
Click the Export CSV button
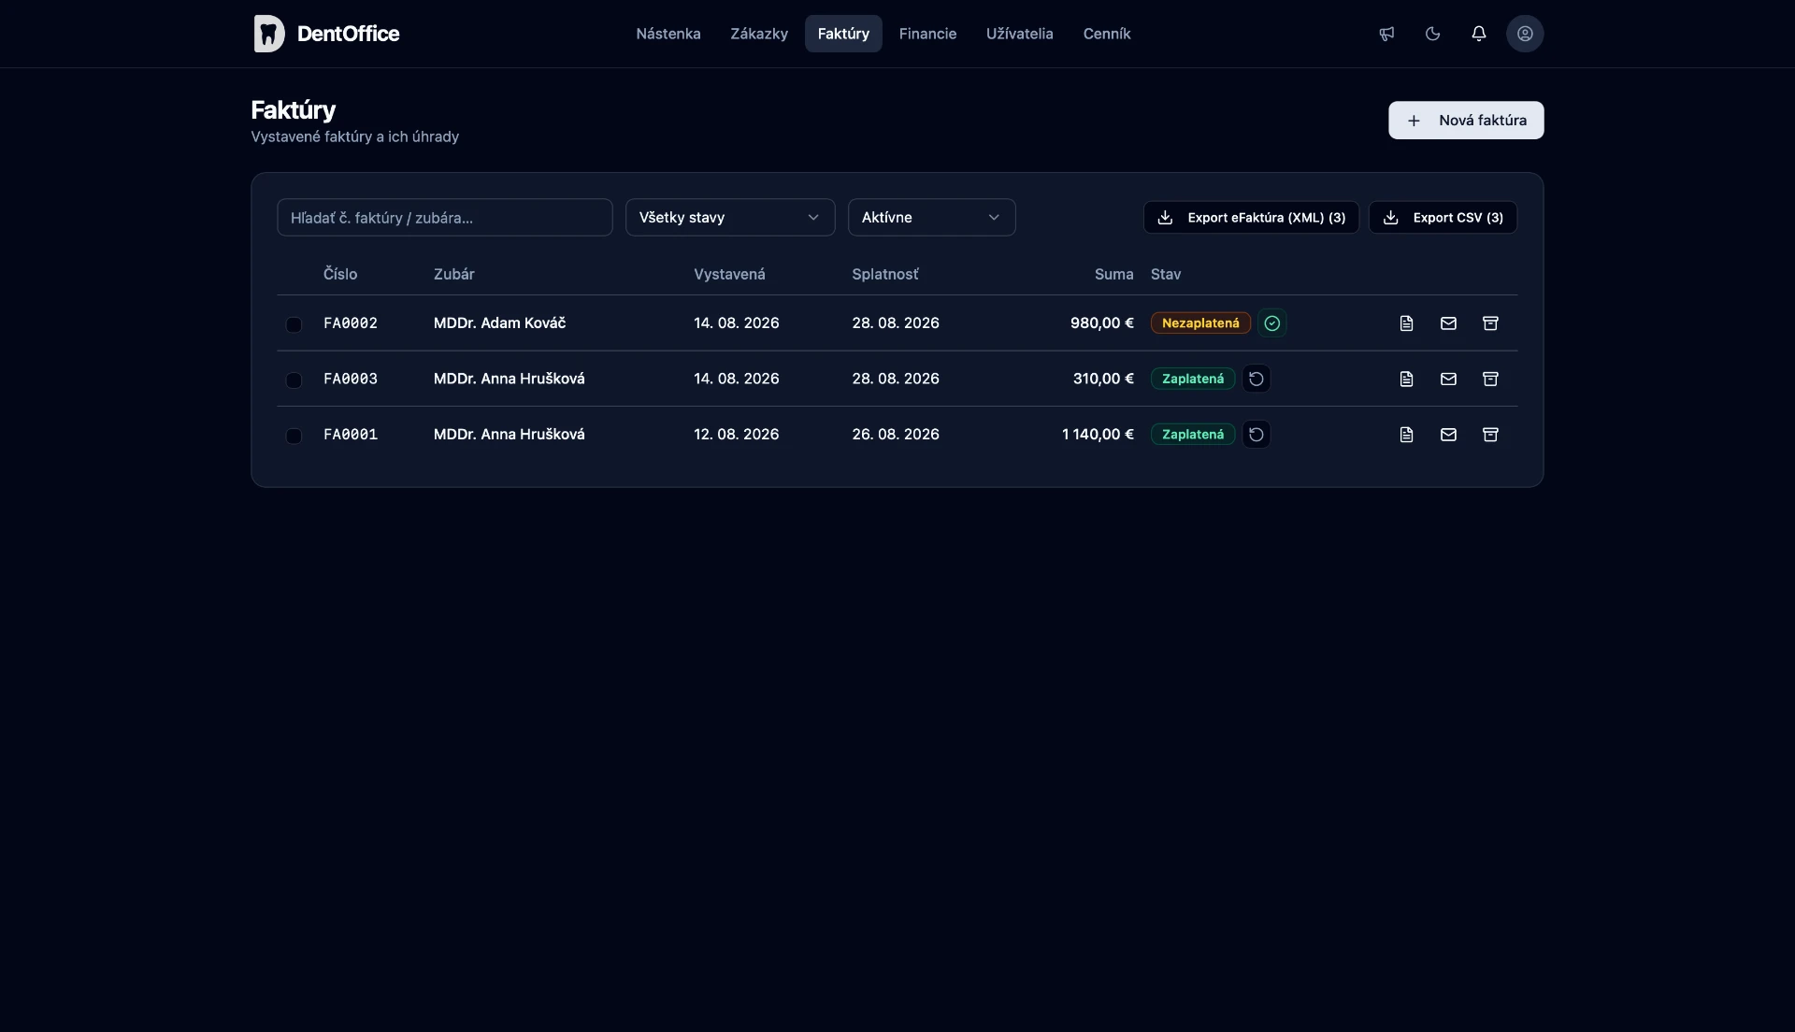click(1443, 217)
